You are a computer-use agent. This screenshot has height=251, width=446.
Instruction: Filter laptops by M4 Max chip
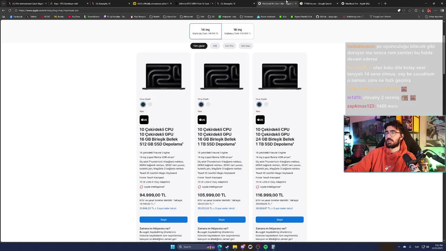pos(246,46)
